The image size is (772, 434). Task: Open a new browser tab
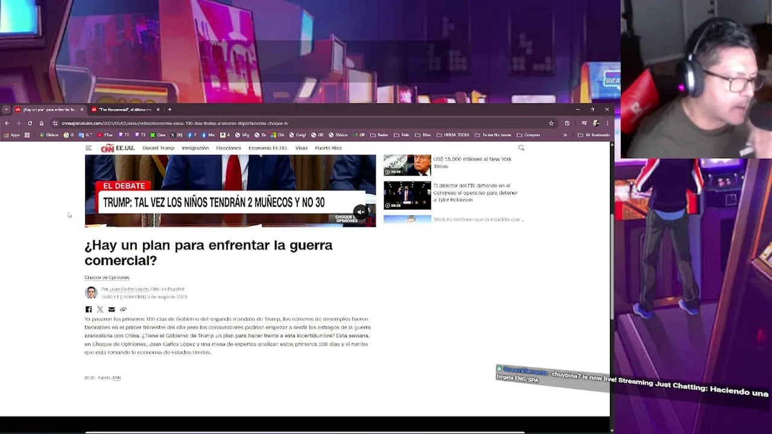[x=169, y=110]
